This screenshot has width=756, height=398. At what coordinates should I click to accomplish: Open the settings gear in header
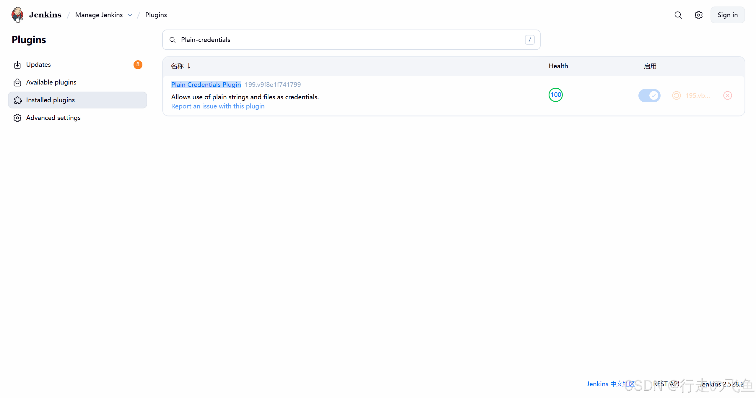[x=699, y=15]
